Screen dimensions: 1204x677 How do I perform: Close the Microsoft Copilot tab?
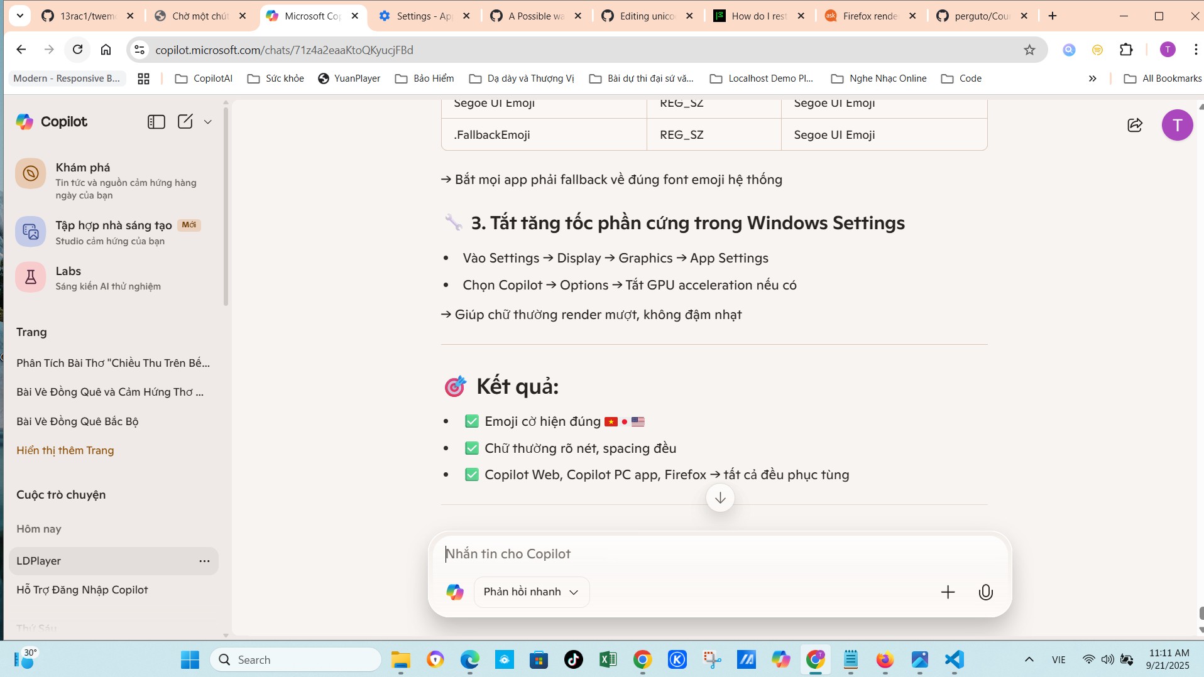point(355,16)
